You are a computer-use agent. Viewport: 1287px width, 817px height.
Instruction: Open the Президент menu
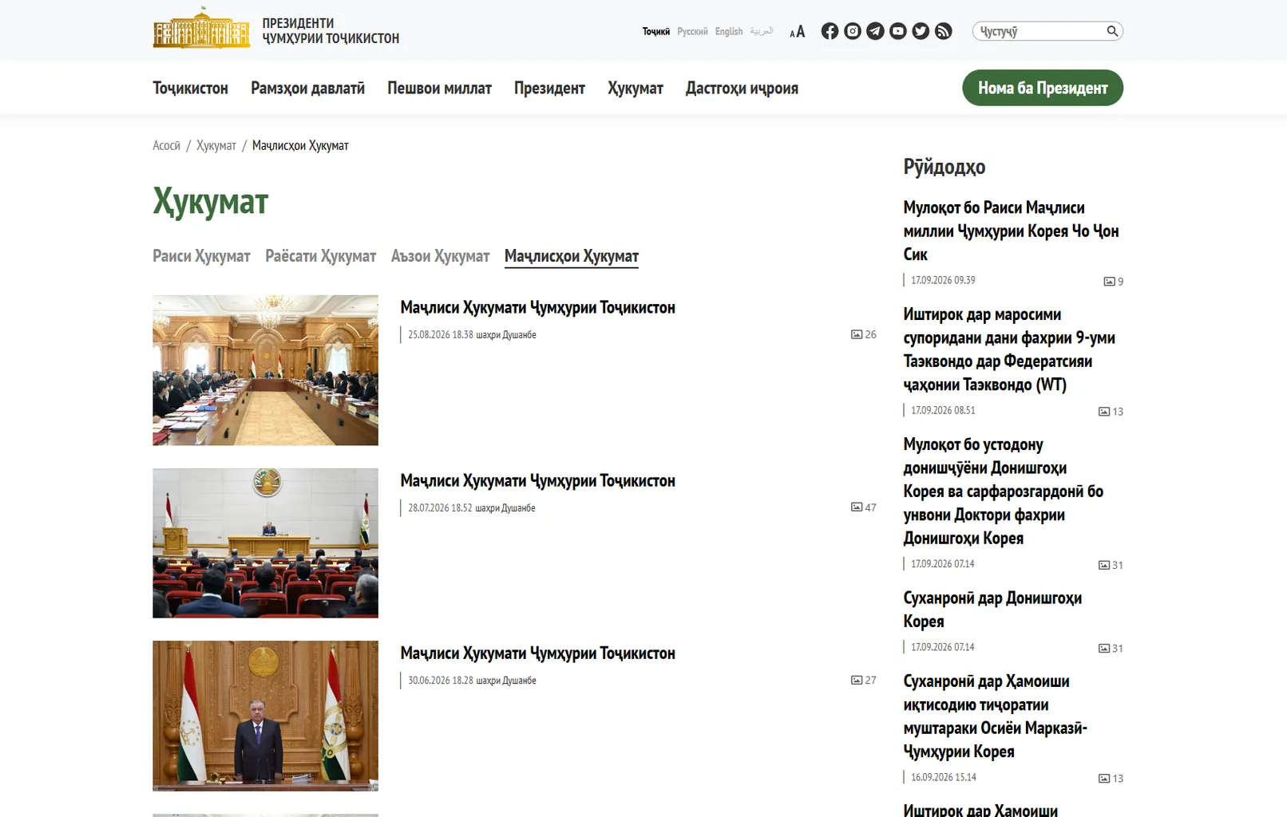point(549,89)
